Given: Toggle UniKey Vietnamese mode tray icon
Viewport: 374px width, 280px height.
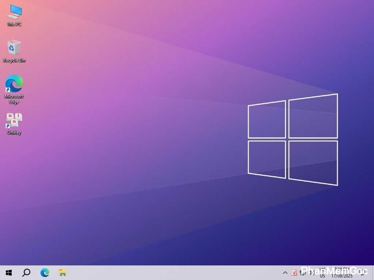Looking at the screenshot, I should [x=294, y=273].
